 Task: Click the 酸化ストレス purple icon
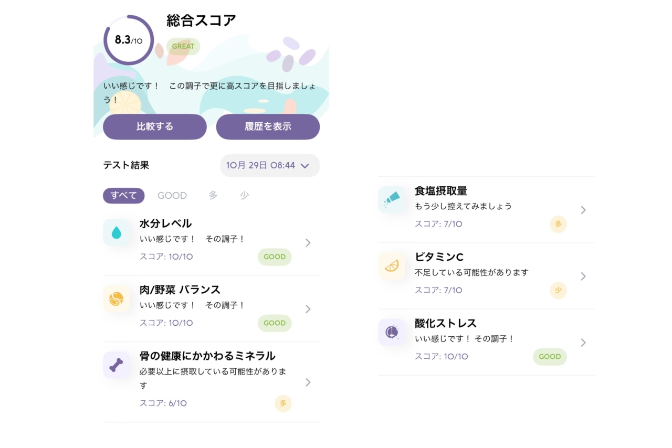[x=392, y=332]
